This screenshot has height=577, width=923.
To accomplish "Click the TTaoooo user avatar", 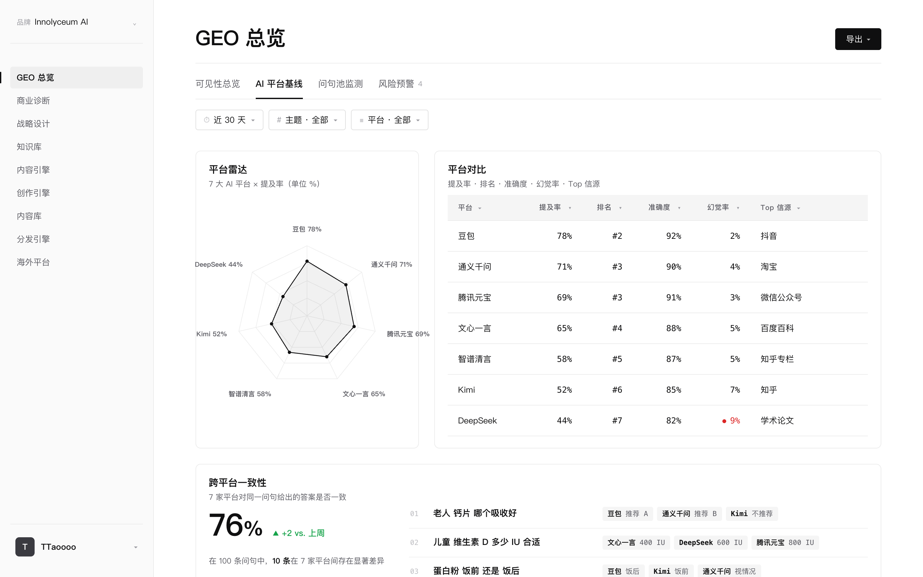I will [x=25, y=547].
